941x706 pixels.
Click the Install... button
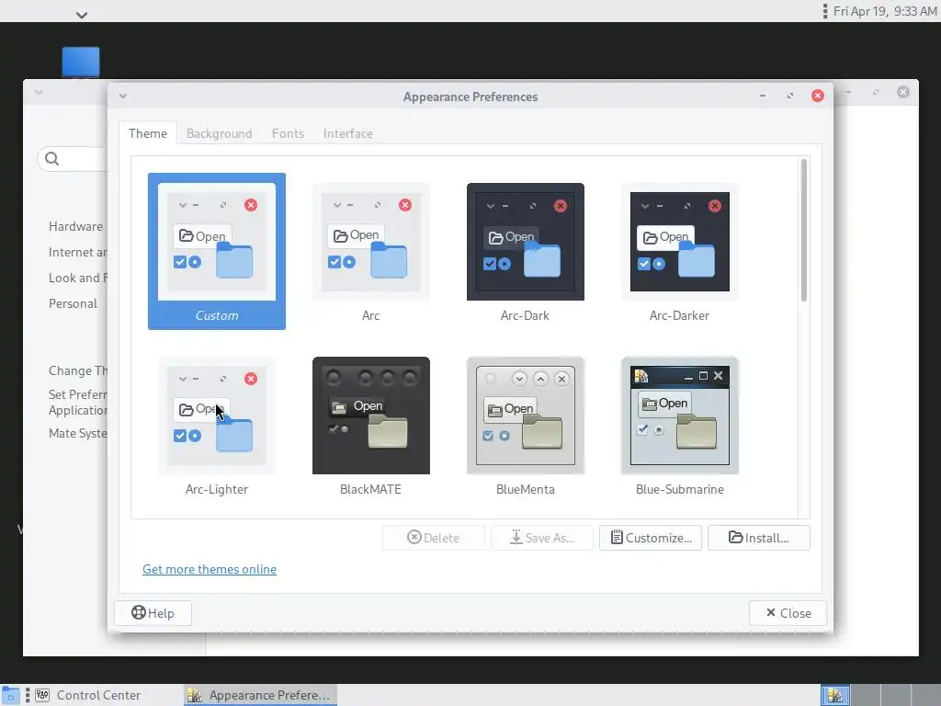pos(758,538)
